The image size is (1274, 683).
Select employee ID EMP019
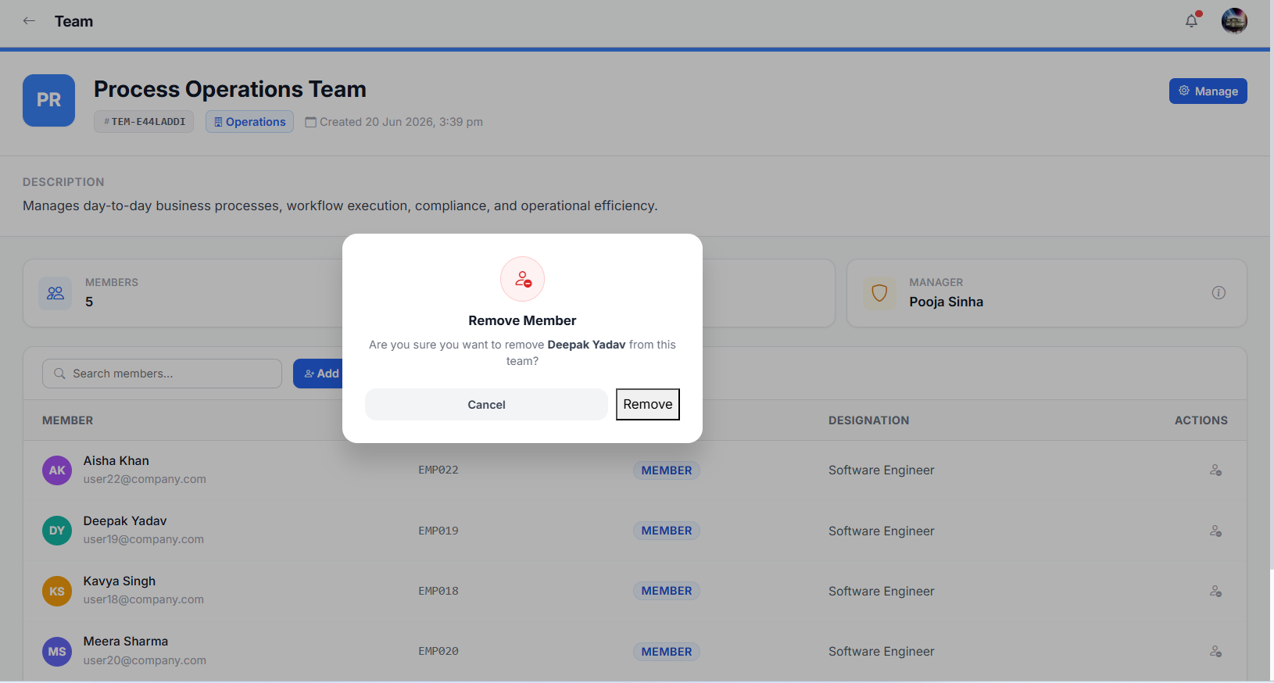[x=438, y=531]
